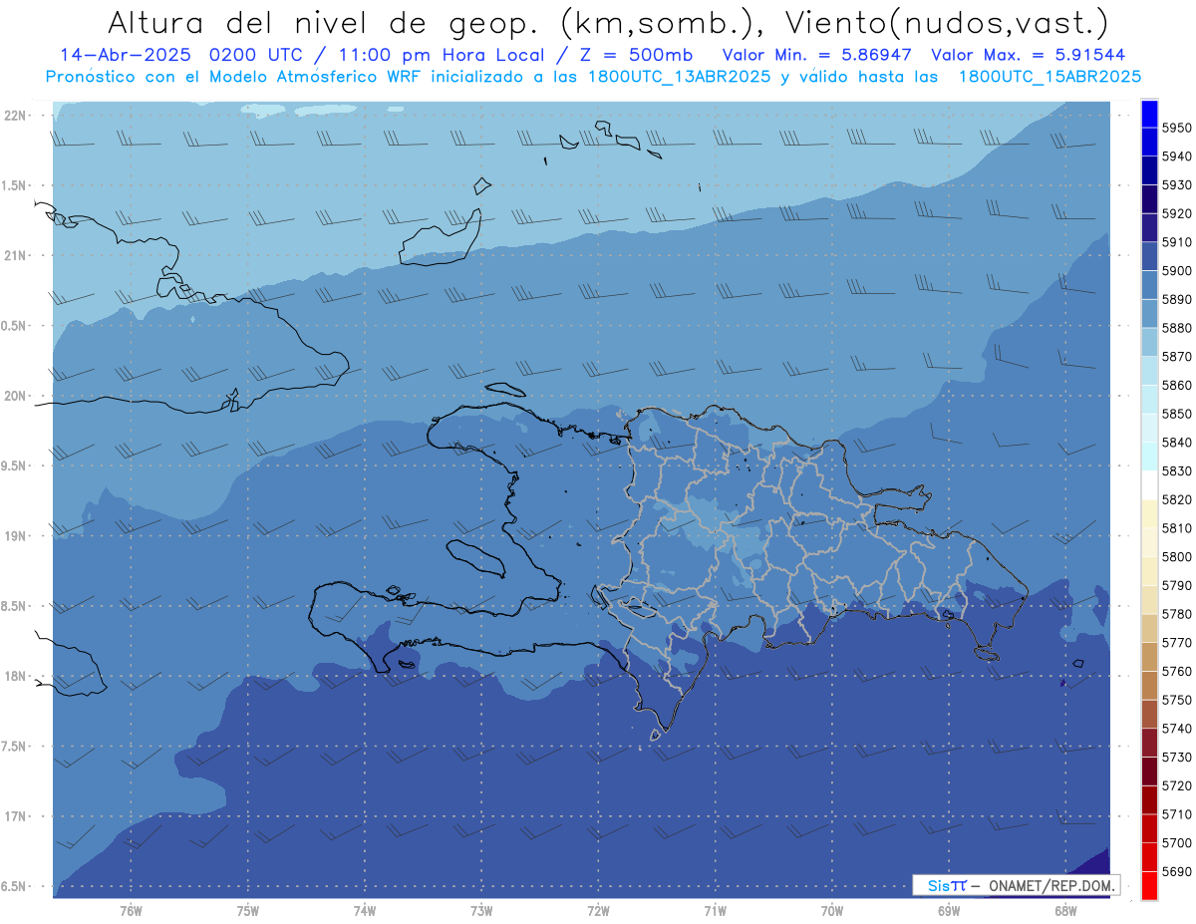
Task: Select the pale yellow swatch between 5810 and 5820
Action: (x=1149, y=513)
